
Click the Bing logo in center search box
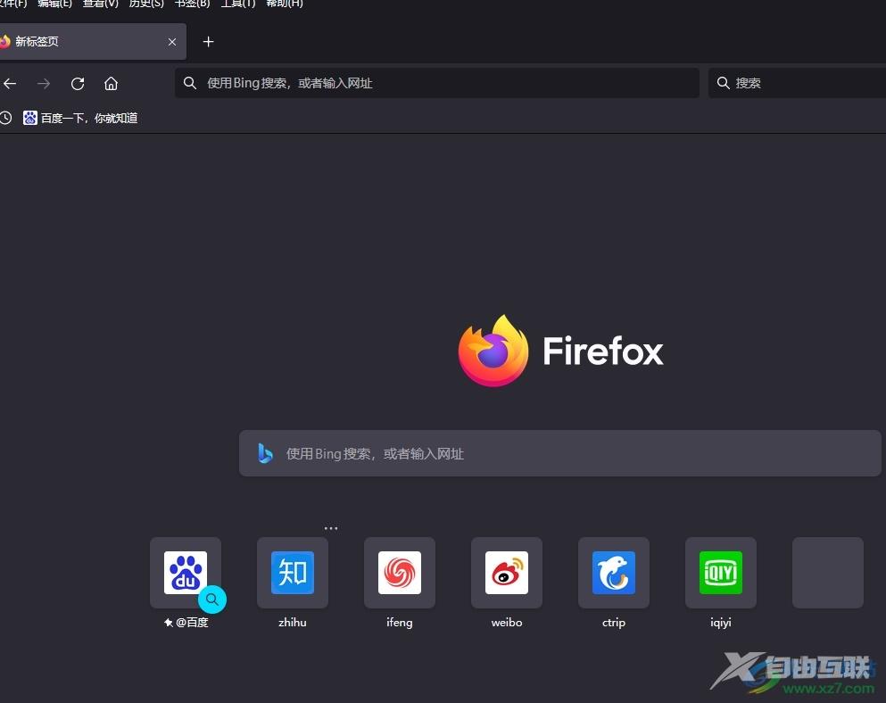265,453
